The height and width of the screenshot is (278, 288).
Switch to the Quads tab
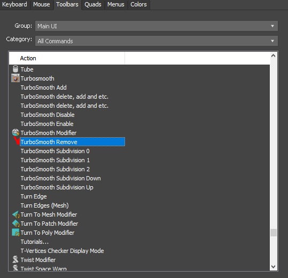[x=93, y=4]
